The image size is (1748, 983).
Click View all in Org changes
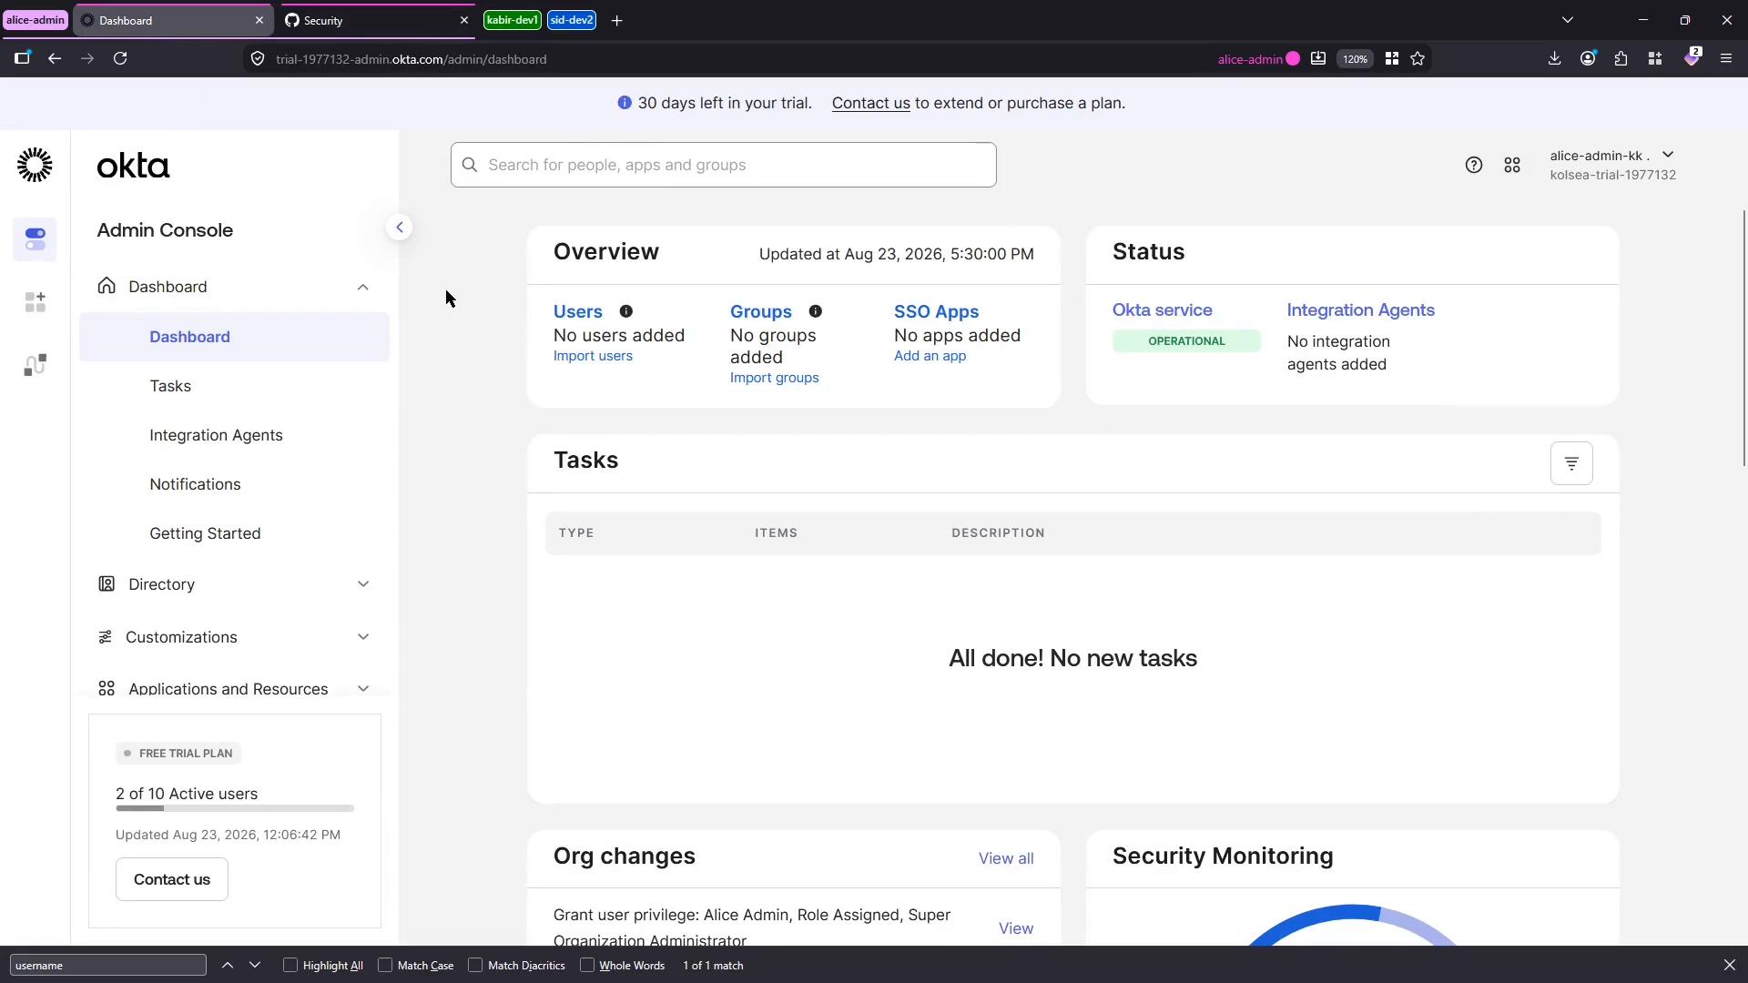tap(1006, 858)
